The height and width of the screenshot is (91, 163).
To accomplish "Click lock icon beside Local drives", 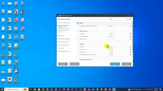I will [x=109, y=34].
